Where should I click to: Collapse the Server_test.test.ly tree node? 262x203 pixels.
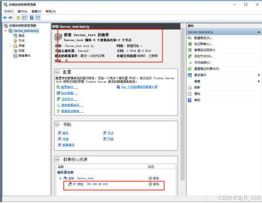point(6,31)
